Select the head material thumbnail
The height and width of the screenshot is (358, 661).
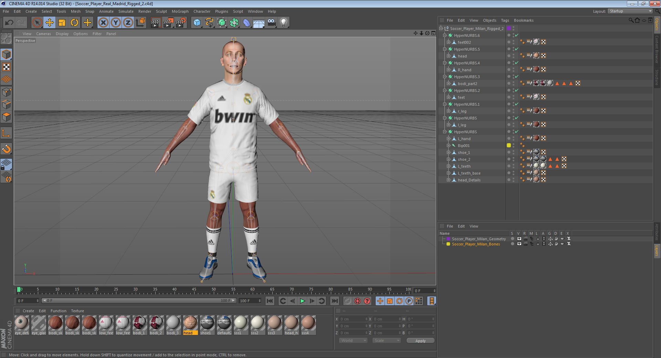click(x=190, y=323)
